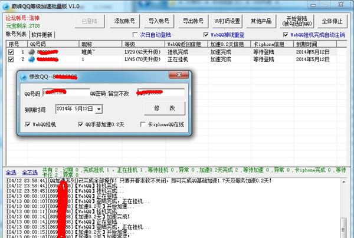Switch to the 帐号列表 tab
354x238 pixels.
point(16,34)
